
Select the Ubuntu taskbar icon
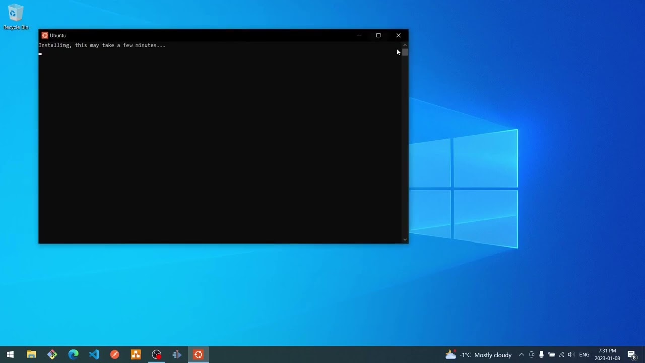point(198,355)
